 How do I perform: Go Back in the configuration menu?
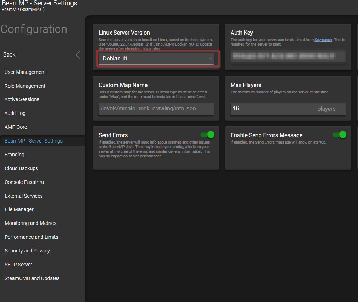[9, 55]
